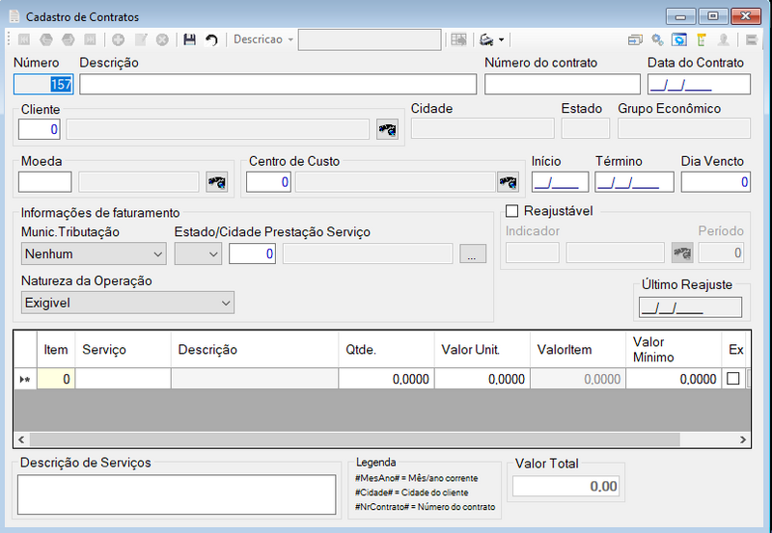Click the last record navigation icon
The image size is (772, 533).
point(90,40)
